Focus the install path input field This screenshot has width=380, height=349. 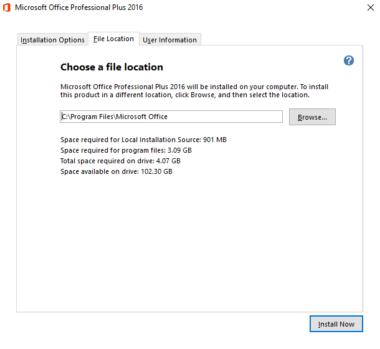coord(171,117)
